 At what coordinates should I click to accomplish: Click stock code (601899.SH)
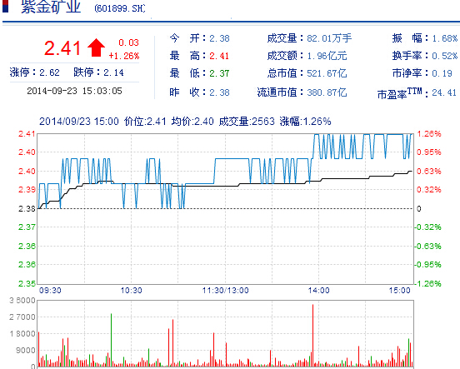coord(120,8)
